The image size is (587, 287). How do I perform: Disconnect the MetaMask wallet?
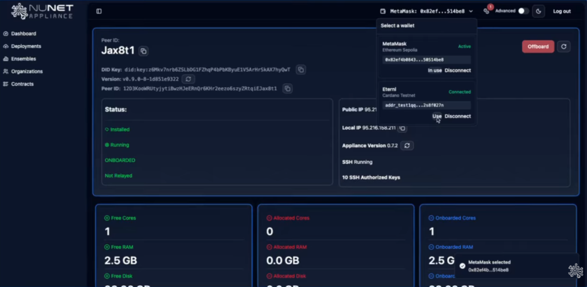click(x=457, y=70)
